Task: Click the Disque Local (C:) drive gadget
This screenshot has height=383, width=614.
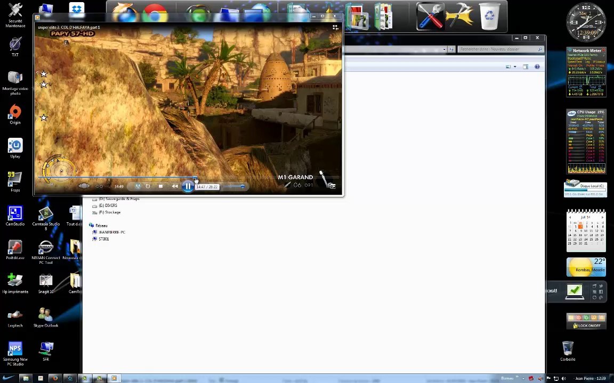Action: coord(585,188)
